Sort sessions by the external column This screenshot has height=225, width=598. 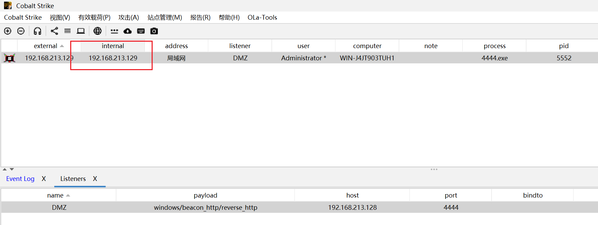point(45,46)
